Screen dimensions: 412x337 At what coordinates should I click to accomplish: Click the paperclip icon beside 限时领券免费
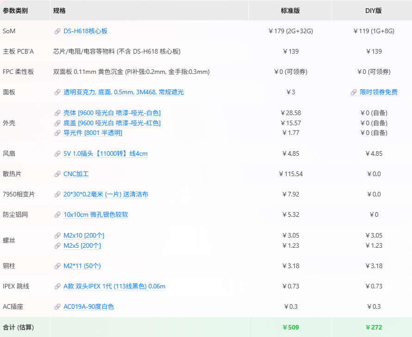[354, 92]
